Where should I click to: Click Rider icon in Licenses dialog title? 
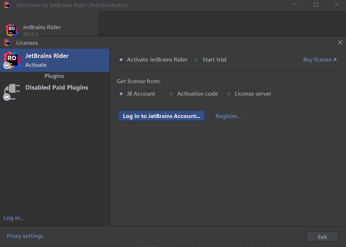[7, 42]
